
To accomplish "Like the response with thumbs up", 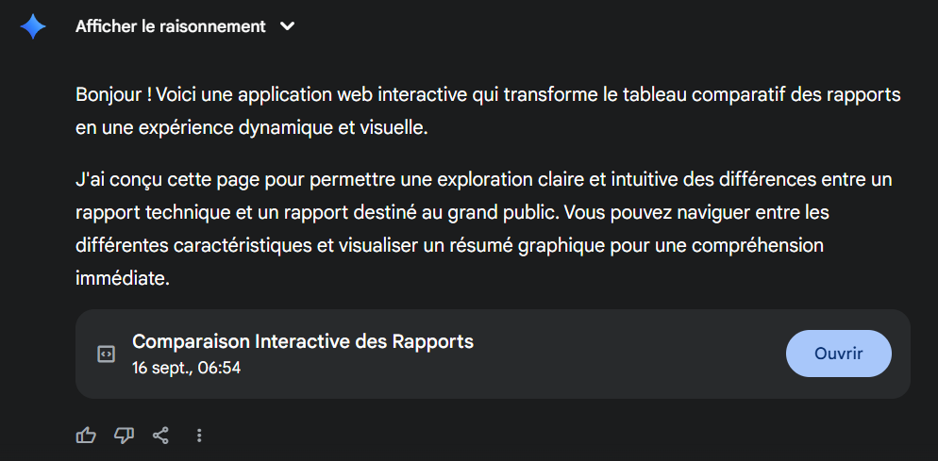I will coord(86,435).
